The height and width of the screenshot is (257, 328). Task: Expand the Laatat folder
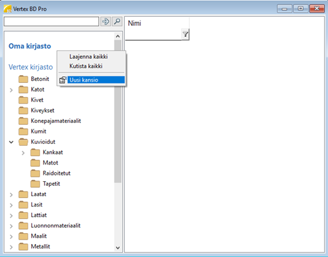[11, 195]
